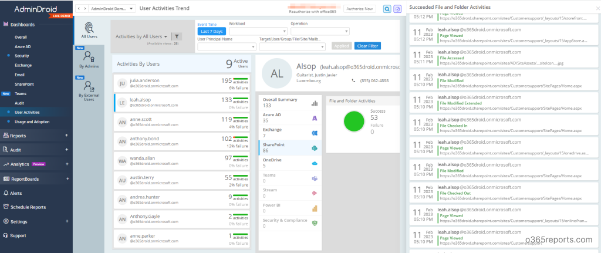Click the OneDrive cloud icon
The width and height of the screenshot is (601, 253).
point(315,163)
